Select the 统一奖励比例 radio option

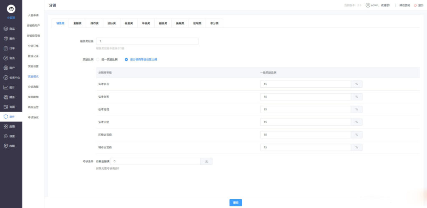(x=98, y=59)
